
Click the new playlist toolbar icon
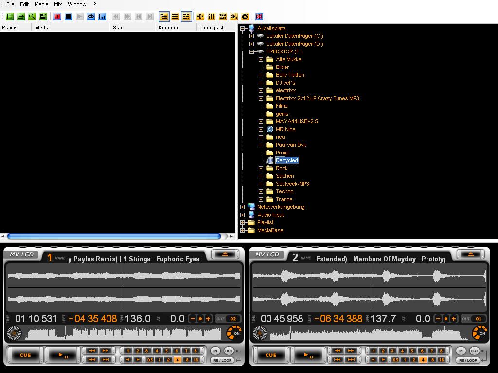(9, 17)
